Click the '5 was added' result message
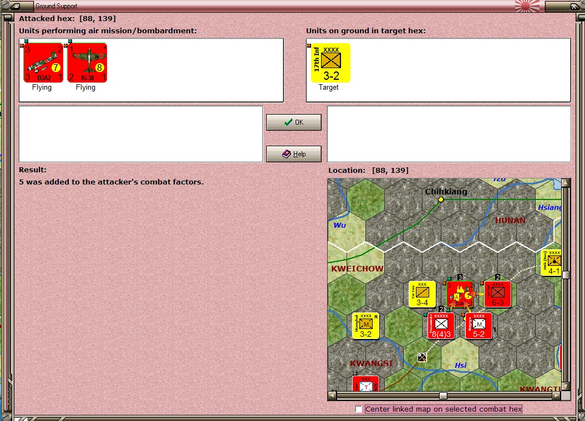The width and height of the screenshot is (585, 421). click(x=111, y=182)
